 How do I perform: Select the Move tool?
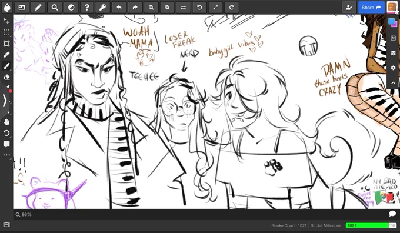[x=6, y=21]
